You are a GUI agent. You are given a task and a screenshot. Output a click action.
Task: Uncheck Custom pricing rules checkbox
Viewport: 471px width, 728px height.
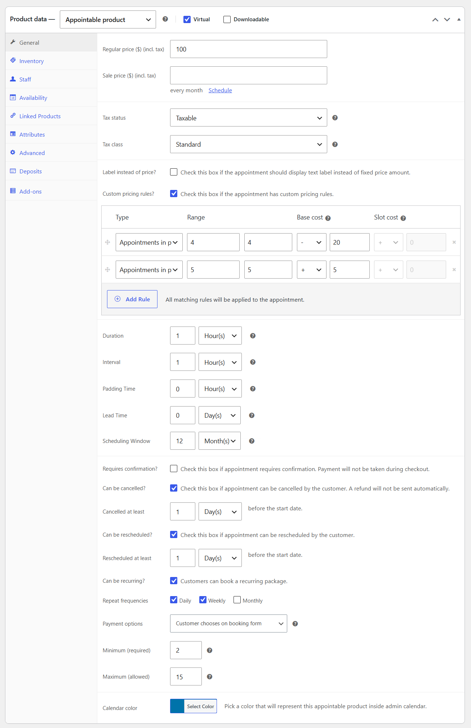point(174,194)
